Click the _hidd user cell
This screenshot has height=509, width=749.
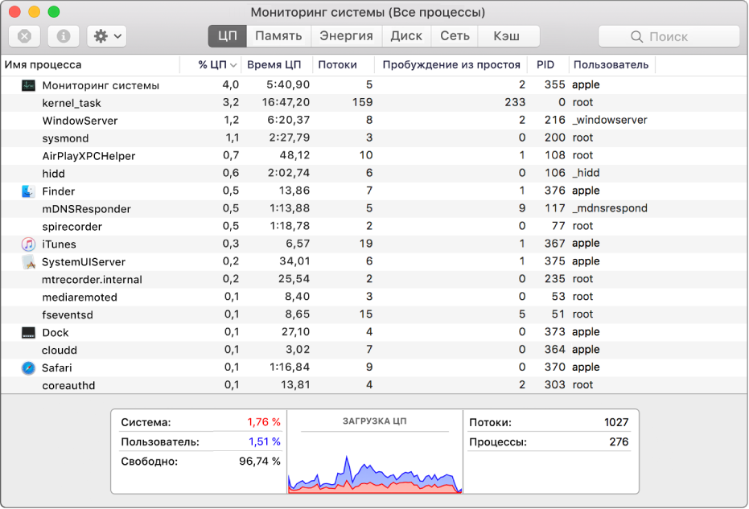586,174
